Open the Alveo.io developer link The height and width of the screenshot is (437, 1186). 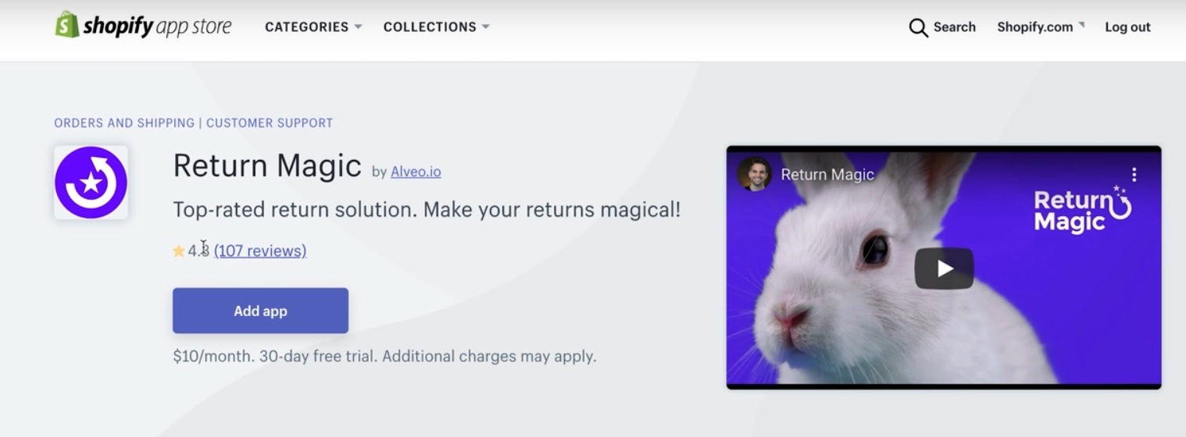(x=416, y=171)
